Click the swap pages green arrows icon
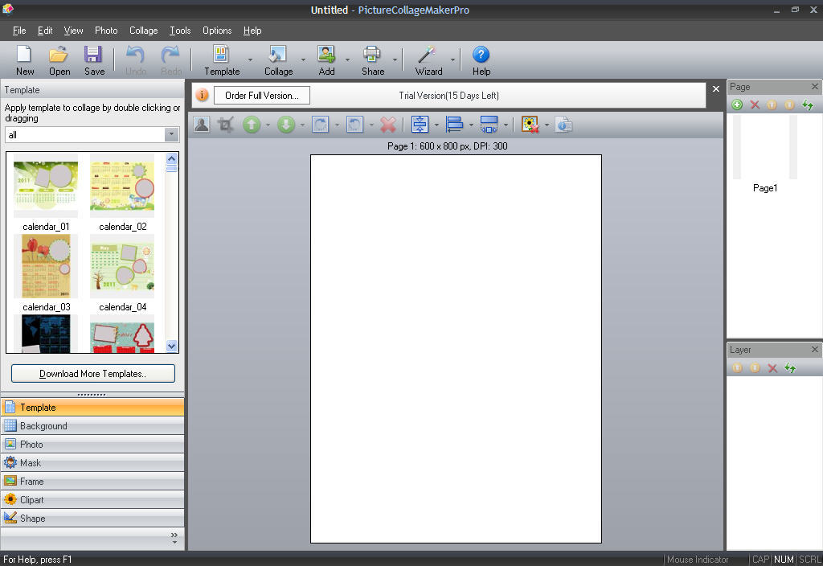This screenshot has width=823, height=566. point(808,105)
